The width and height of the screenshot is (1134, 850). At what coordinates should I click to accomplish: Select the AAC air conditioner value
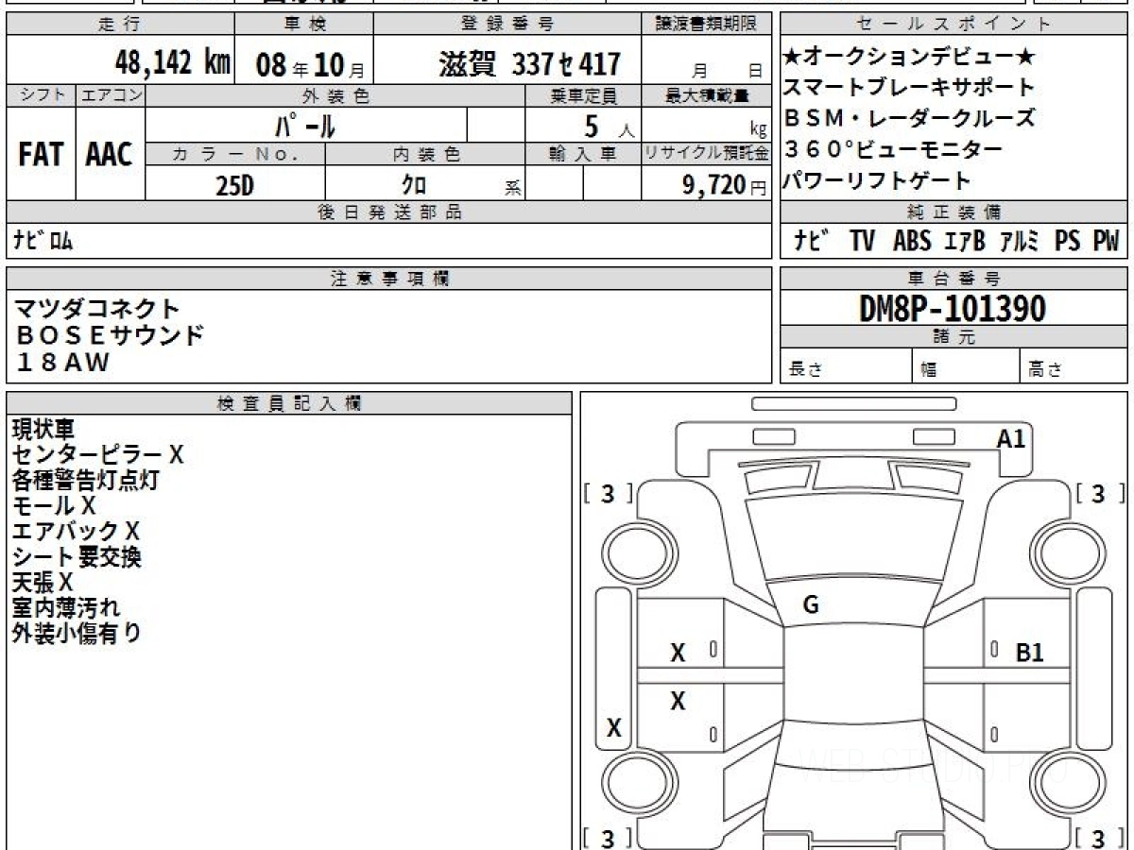tap(110, 155)
